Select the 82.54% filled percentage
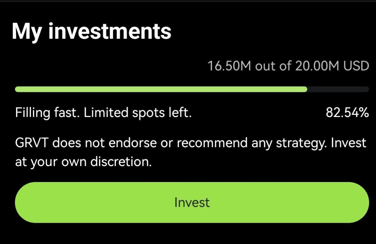 click(347, 113)
